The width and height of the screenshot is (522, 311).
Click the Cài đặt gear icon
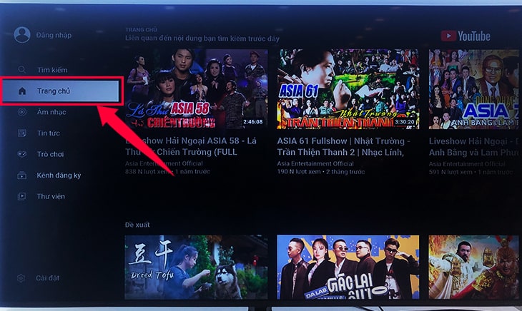coord(21,277)
